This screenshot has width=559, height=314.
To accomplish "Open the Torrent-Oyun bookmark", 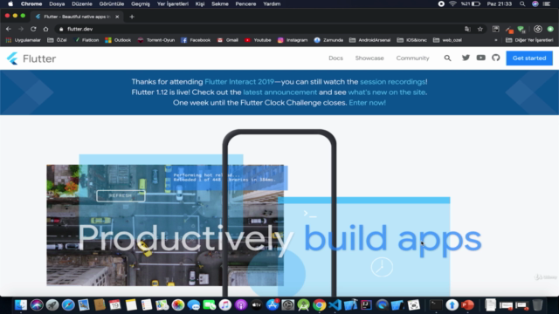I will coord(156,40).
